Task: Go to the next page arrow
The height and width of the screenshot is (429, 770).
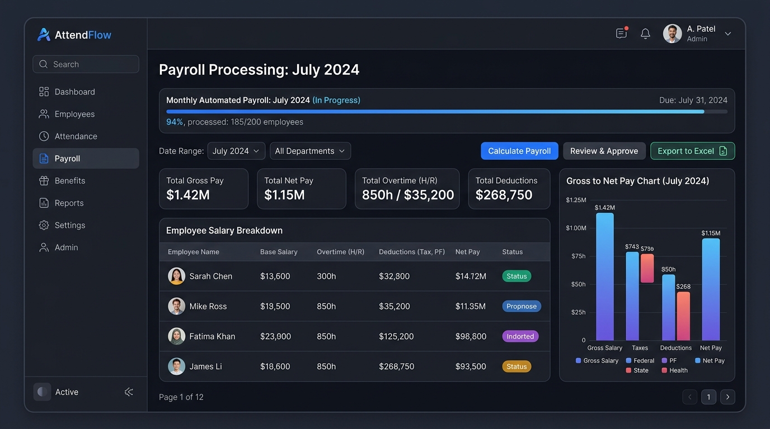Action: (727, 397)
